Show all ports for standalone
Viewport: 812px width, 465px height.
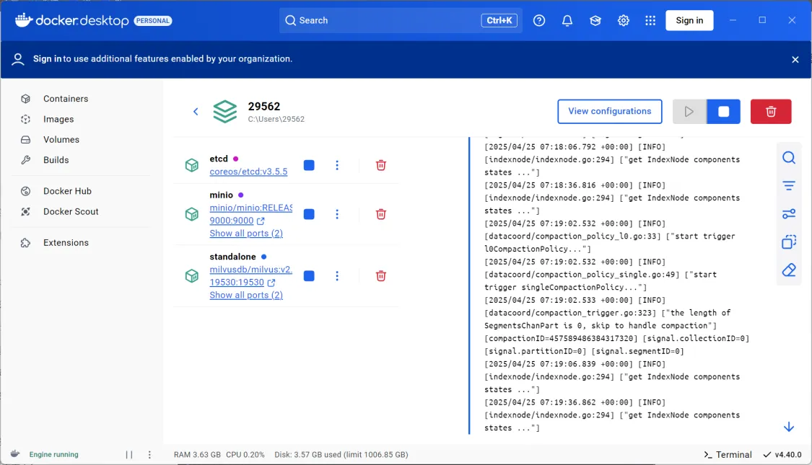246,295
